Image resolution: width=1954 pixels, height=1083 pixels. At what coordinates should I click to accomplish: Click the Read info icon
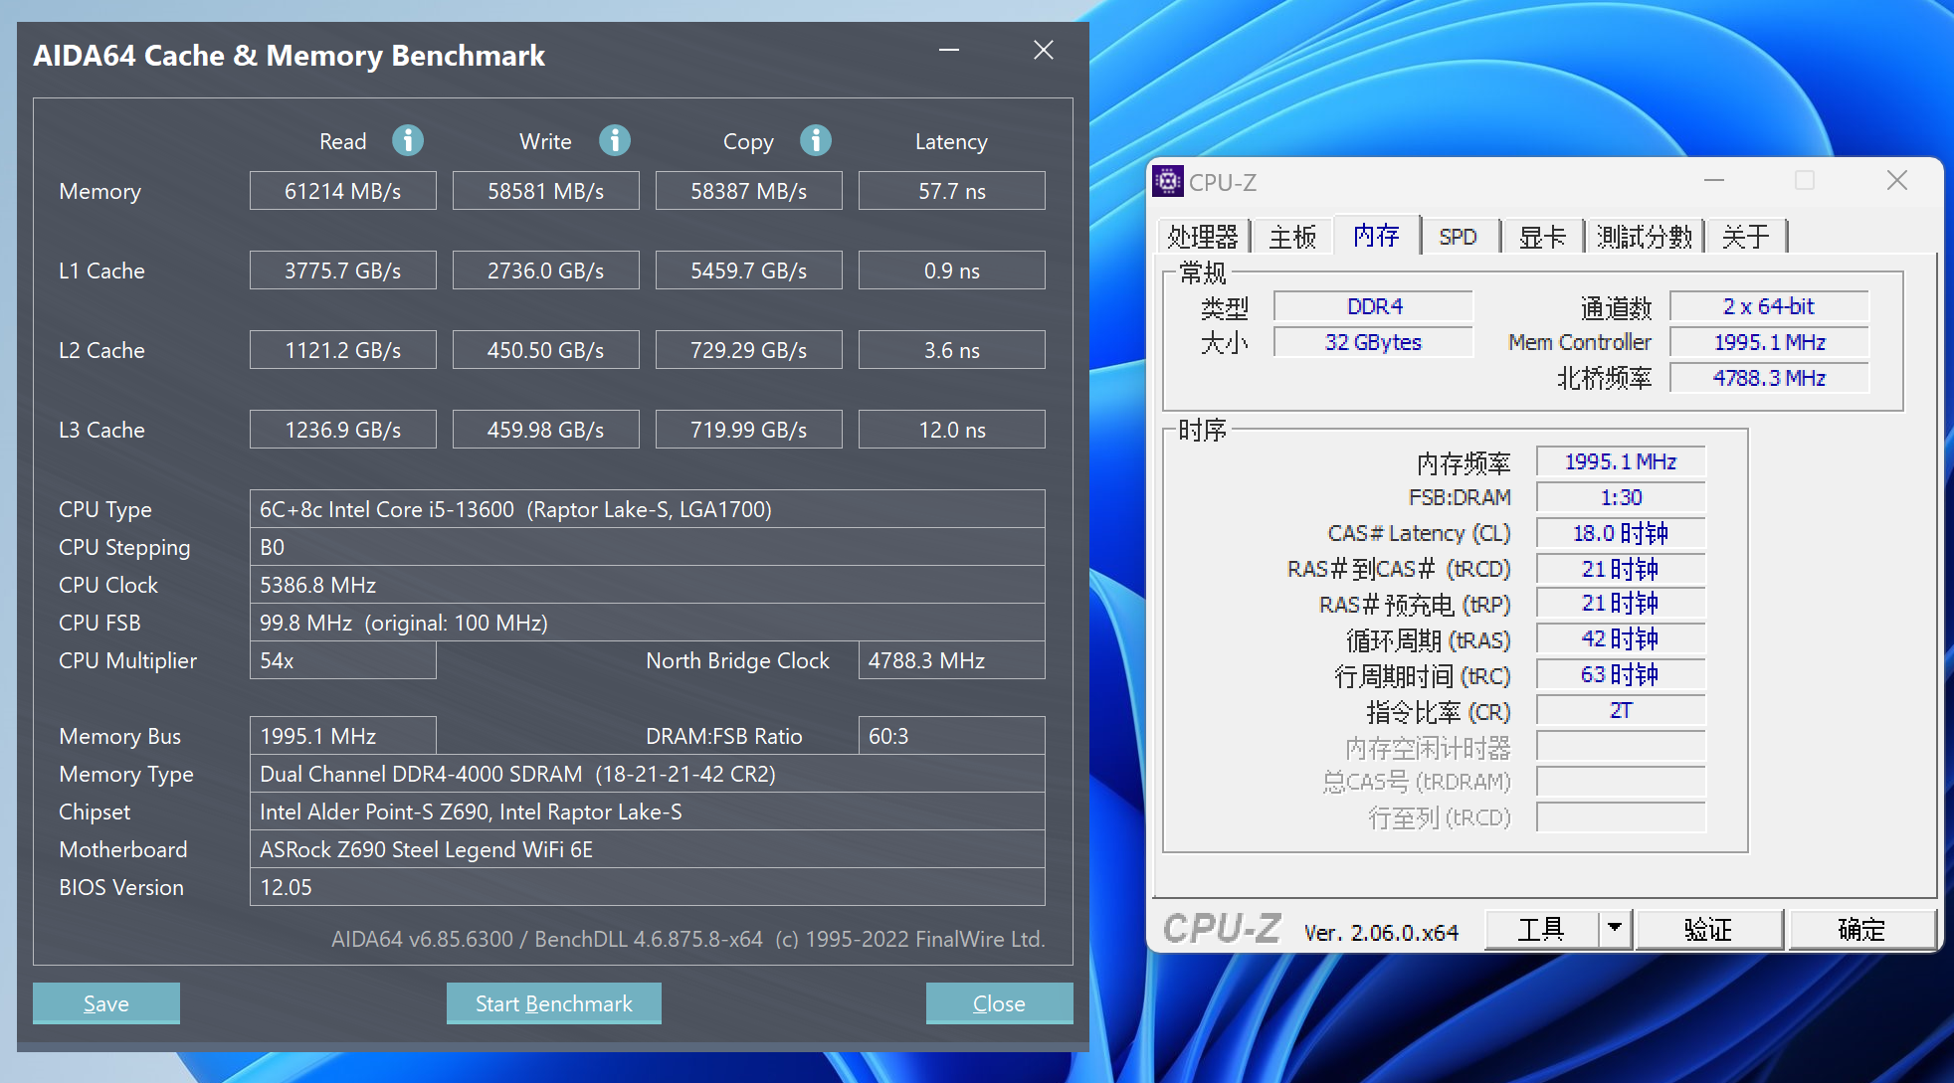click(x=407, y=140)
